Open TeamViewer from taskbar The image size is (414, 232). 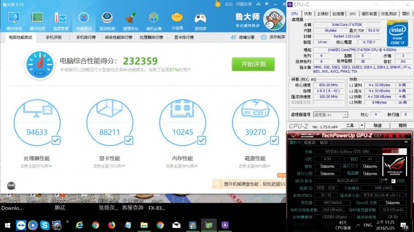point(21,226)
